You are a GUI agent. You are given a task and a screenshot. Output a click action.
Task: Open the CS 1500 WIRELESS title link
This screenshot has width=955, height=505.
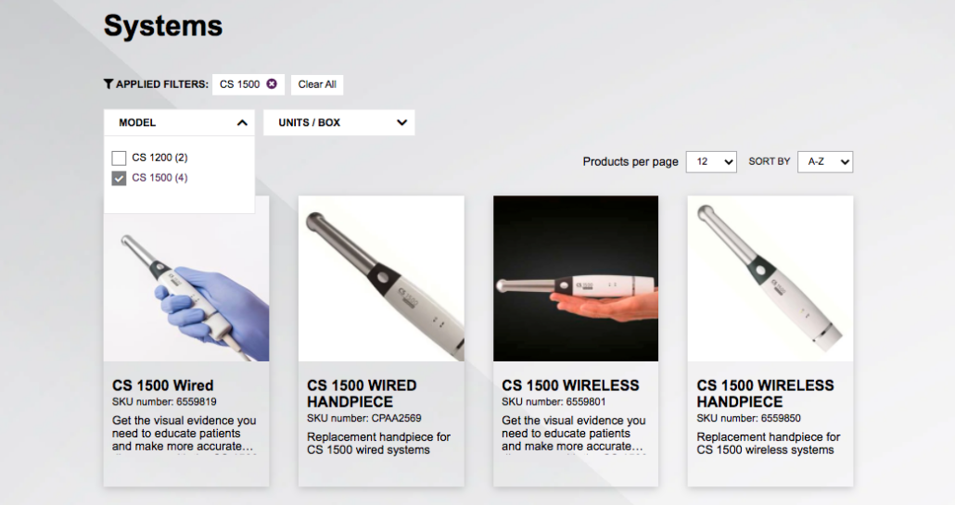click(570, 385)
